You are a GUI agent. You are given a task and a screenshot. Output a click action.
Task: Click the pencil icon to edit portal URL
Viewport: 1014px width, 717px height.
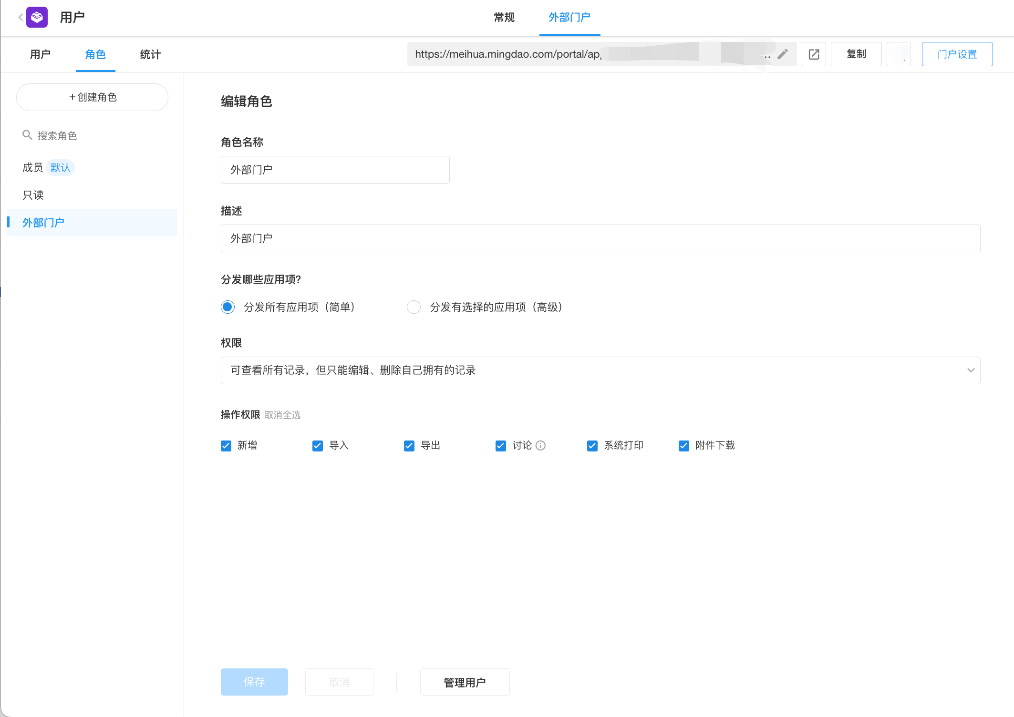tap(783, 54)
